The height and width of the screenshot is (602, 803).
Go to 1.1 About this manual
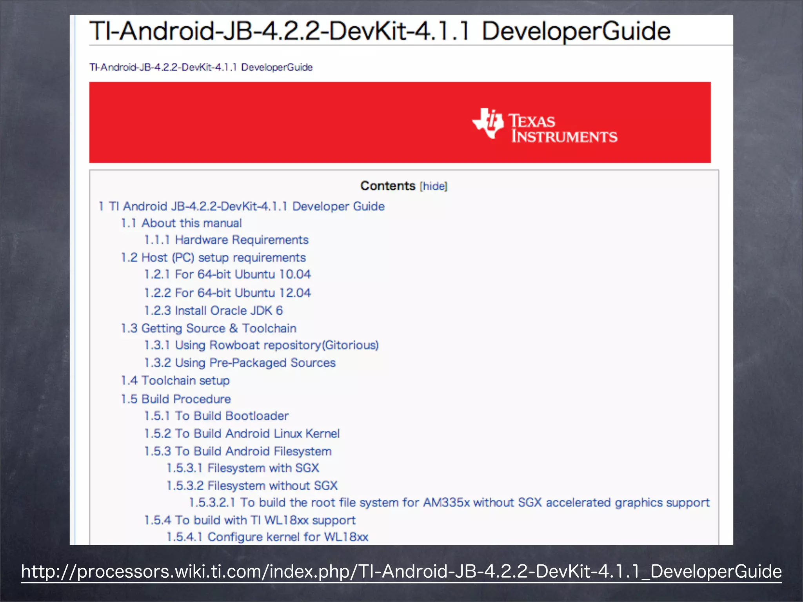(x=181, y=223)
